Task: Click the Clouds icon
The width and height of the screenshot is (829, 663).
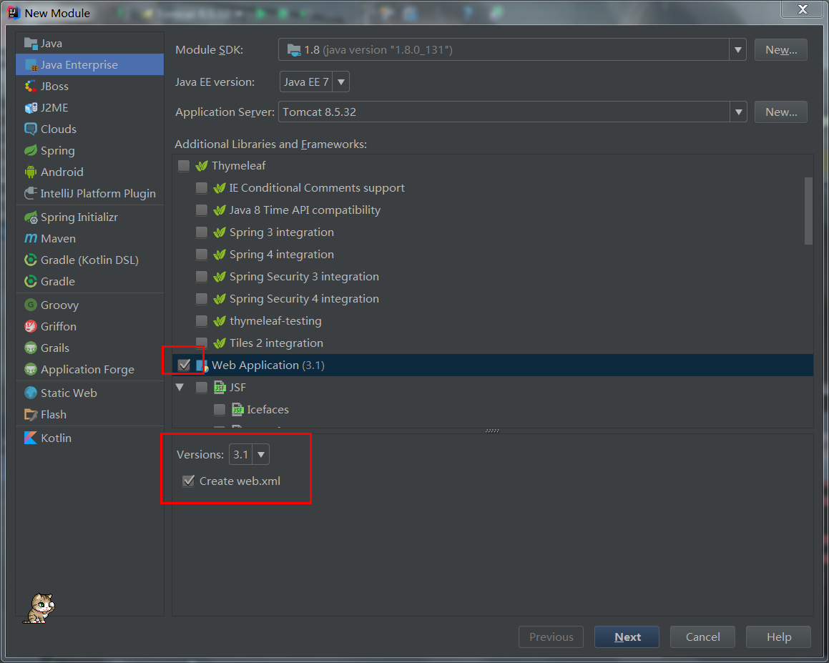Action: click(31, 129)
